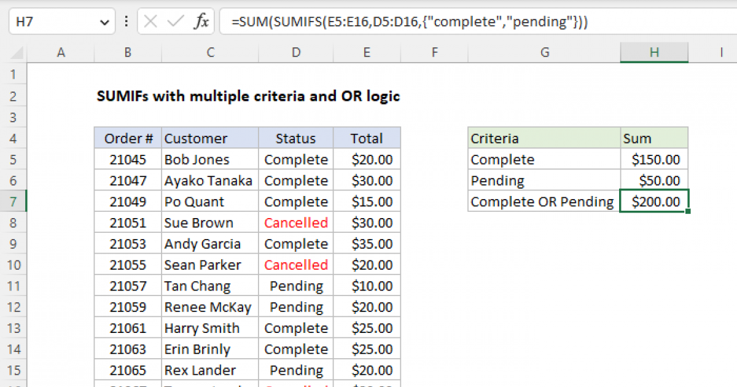
Task: Click the Cancel X icon in formula bar
Action: pyautogui.click(x=150, y=23)
